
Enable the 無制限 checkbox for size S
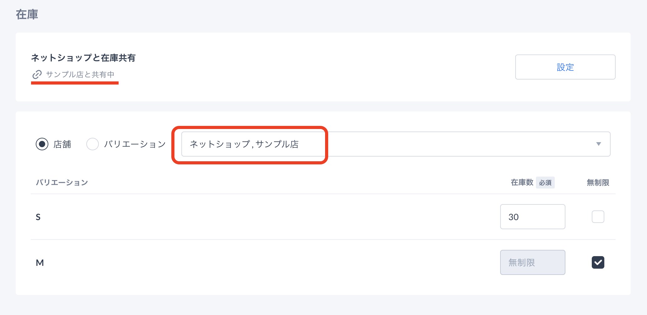coord(598,217)
